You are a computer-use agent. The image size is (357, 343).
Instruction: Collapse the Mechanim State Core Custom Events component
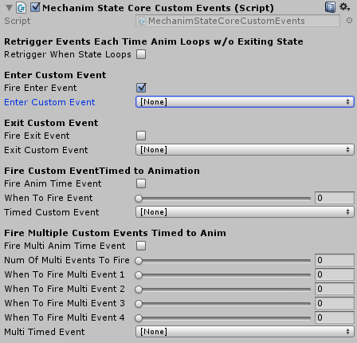click(9, 8)
